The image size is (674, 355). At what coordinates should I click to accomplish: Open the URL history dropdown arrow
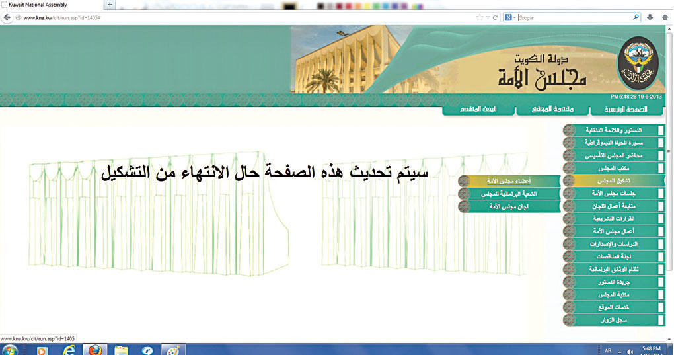pyautogui.click(x=488, y=17)
